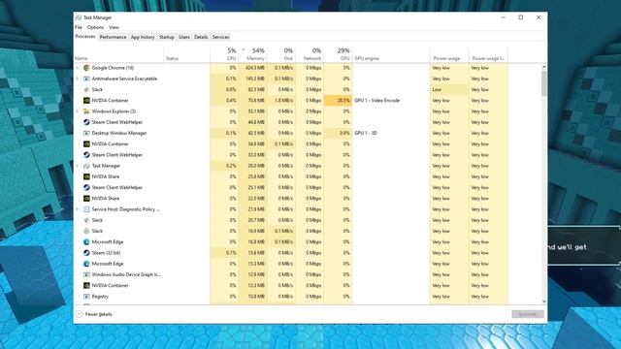This screenshot has width=621, height=349.
Task: Click the process list scrollbar thumb
Action: pos(543,83)
